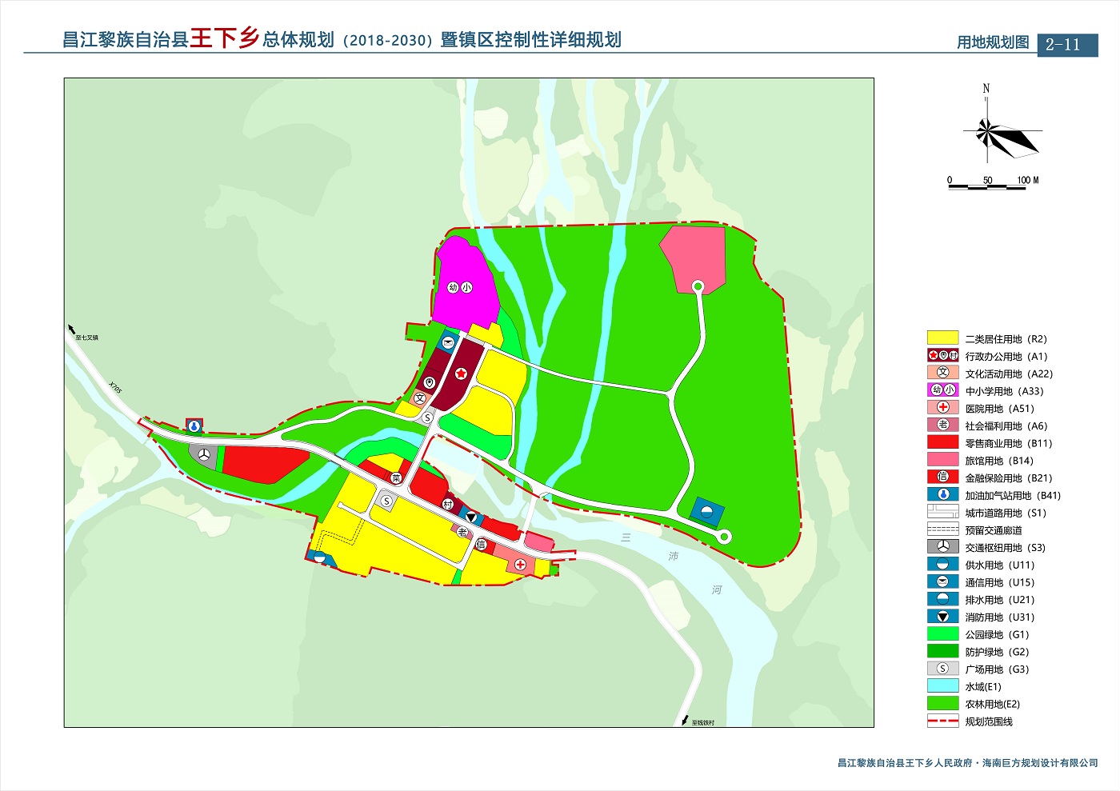Click the red dashed 规划范围线 legend symbol

pyautogui.click(x=942, y=721)
